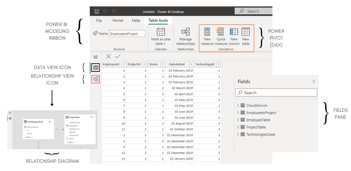
Task: Switch to Relationship (Model) view icon
Action: coord(96,79)
